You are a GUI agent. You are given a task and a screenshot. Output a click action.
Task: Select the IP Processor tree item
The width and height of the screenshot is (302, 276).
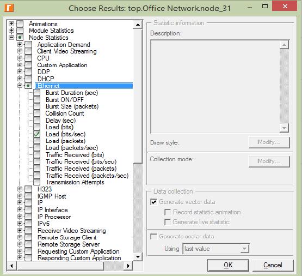[x=54, y=217]
